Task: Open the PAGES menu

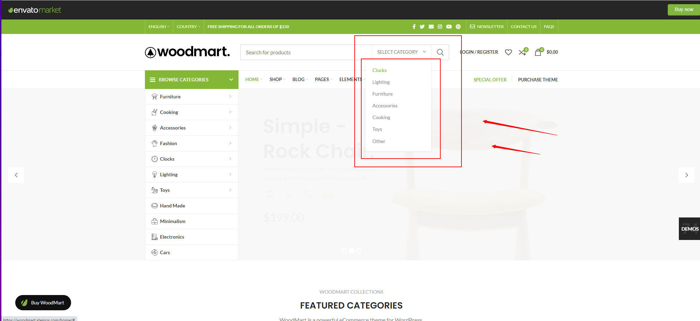Action: tap(323, 80)
